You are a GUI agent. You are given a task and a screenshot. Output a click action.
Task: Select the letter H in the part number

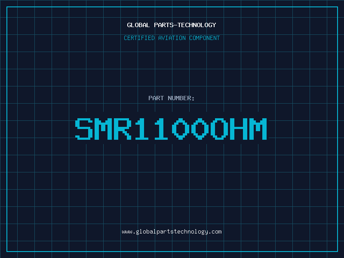pos(239,129)
